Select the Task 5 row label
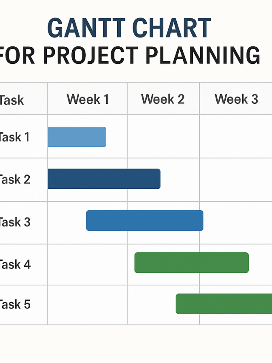 15,305
